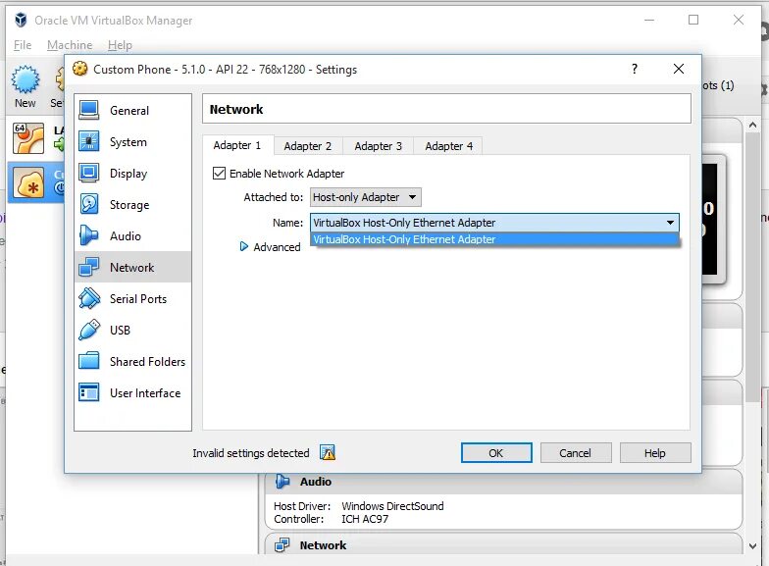
Task: Close the Settings dialog
Action: [x=679, y=69]
